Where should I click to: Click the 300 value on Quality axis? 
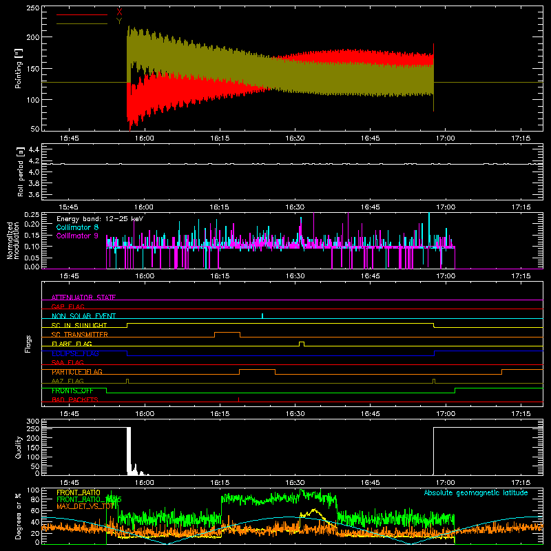(x=33, y=422)
